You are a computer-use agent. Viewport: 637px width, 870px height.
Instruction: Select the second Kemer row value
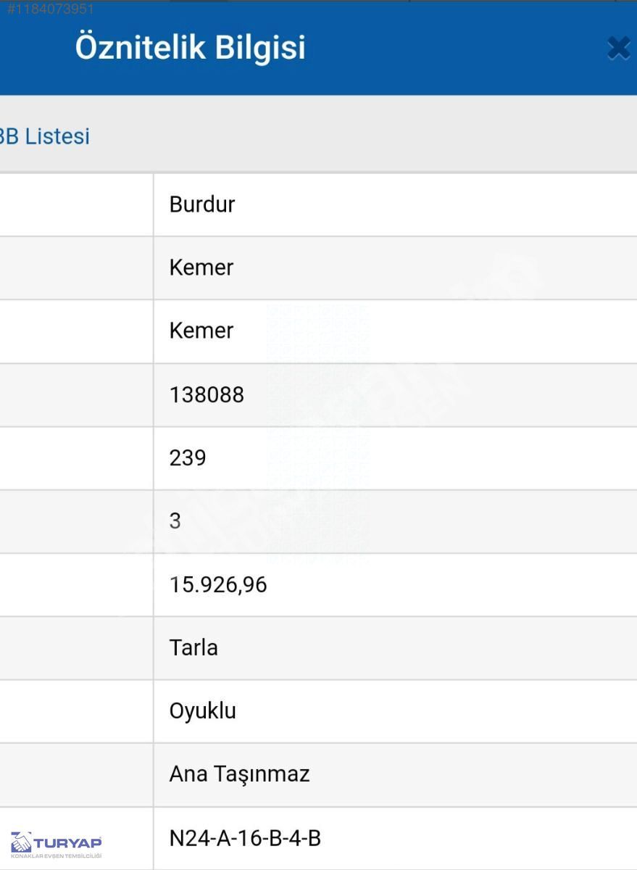coord(395,331)
